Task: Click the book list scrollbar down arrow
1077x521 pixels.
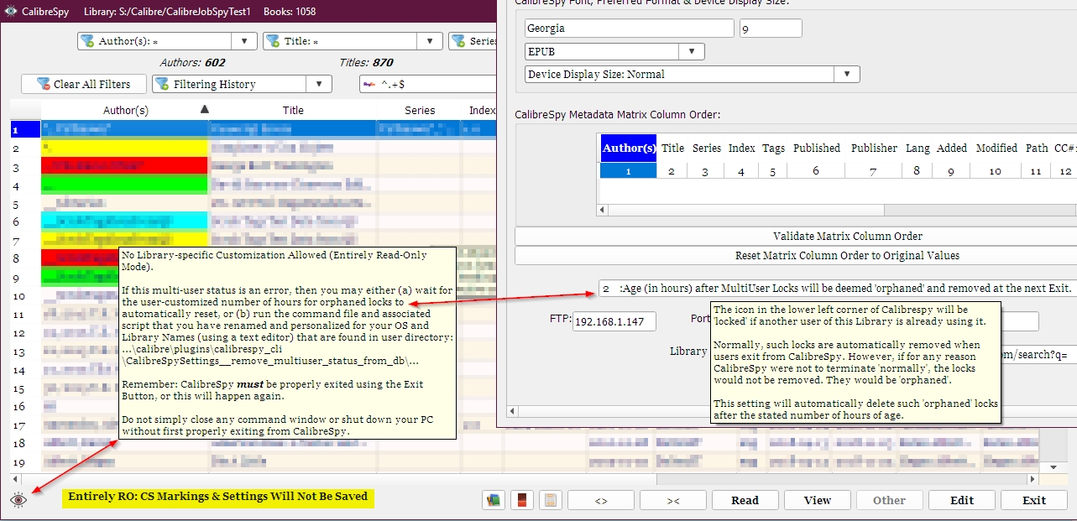Action: [1053, 466]
